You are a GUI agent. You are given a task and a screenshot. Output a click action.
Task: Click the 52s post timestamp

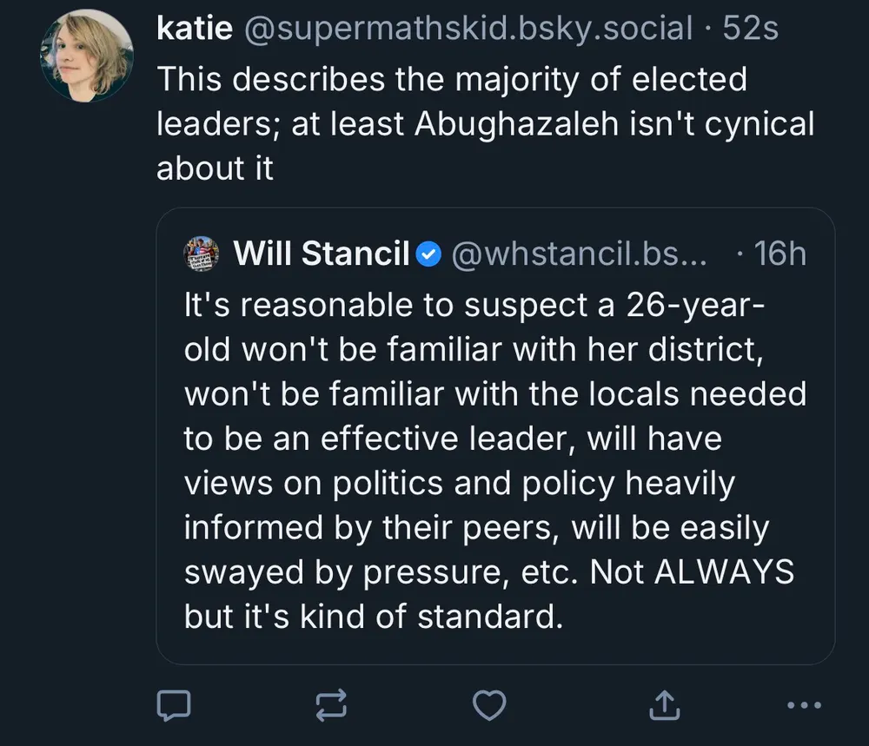751,29
